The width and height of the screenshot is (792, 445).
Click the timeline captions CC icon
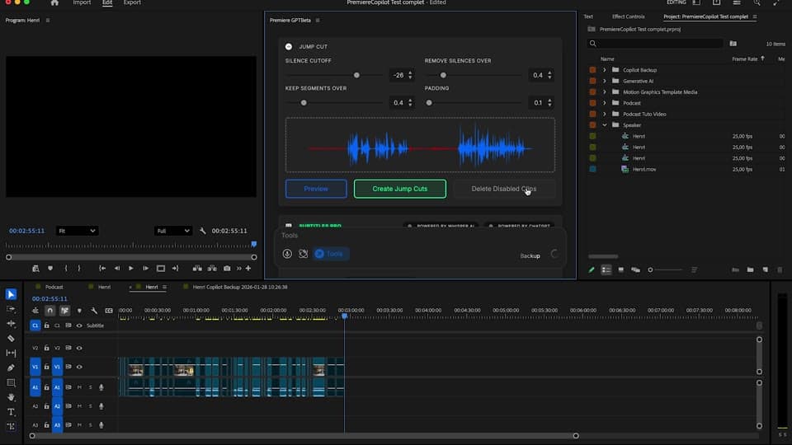[x=109, y=311]
